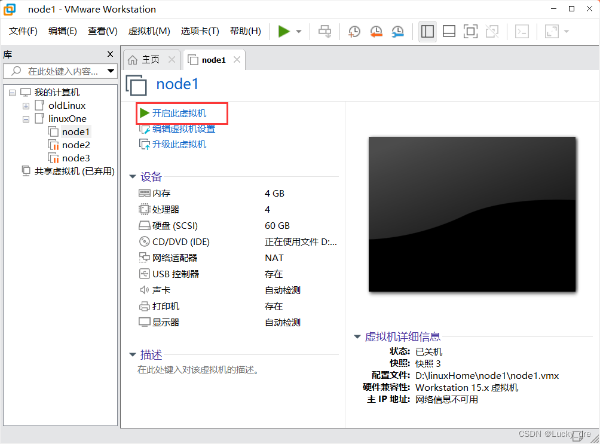Select 我的计算机 in the library tree
600x444 pixels.
point(57,93)
